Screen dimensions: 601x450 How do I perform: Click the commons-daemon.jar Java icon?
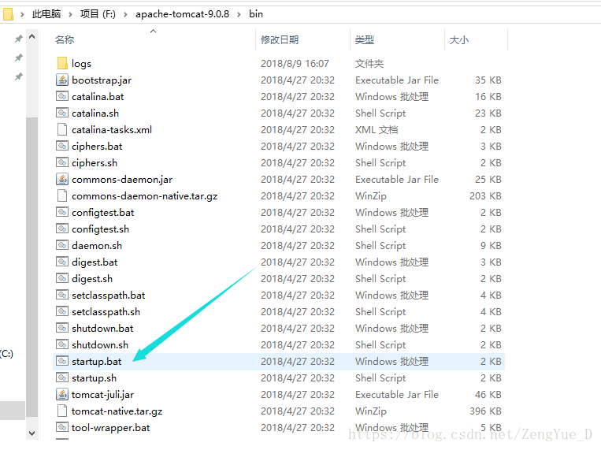pyautogui.click(x=62, y=179)
